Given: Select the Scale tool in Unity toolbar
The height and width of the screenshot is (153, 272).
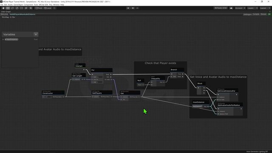Looking at the screenshot, I should 17,8.
